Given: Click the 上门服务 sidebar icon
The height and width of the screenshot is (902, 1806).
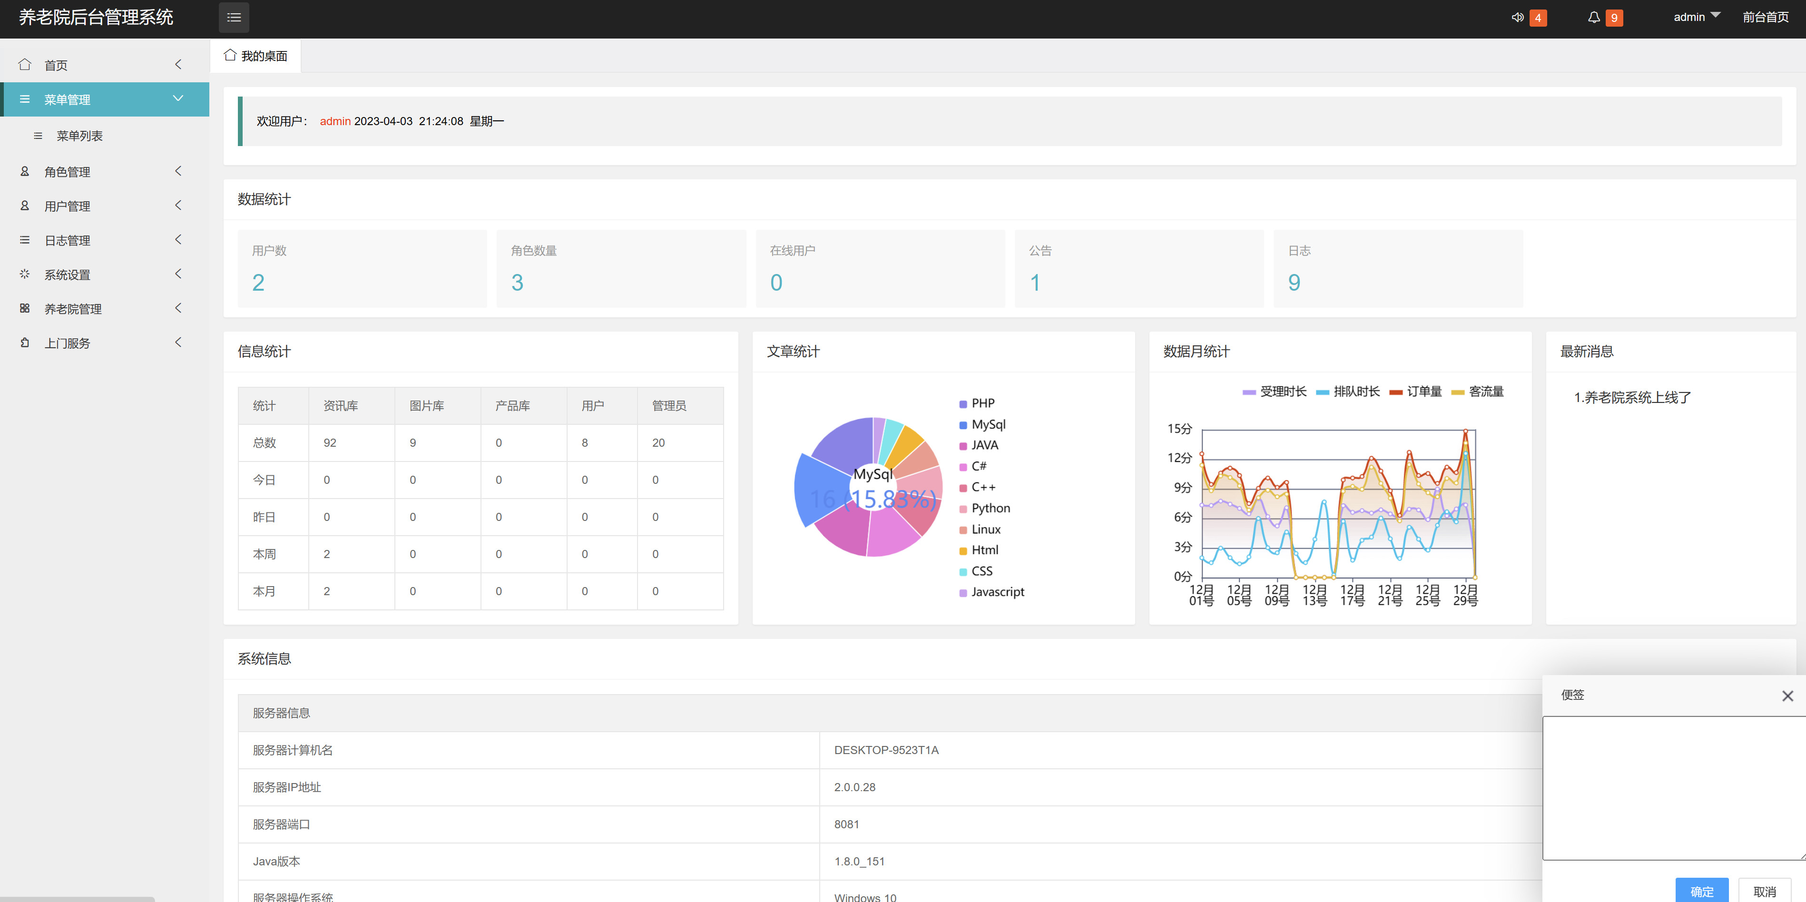Looking at the screenshot, I should coord(25,343).
